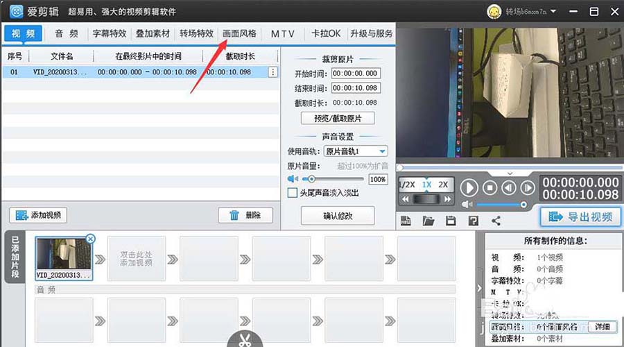This screenshot has width=624, height=347.
Task: Mute the player volume speaker icon
Action: pyautogui.click(x=467, y=204)
